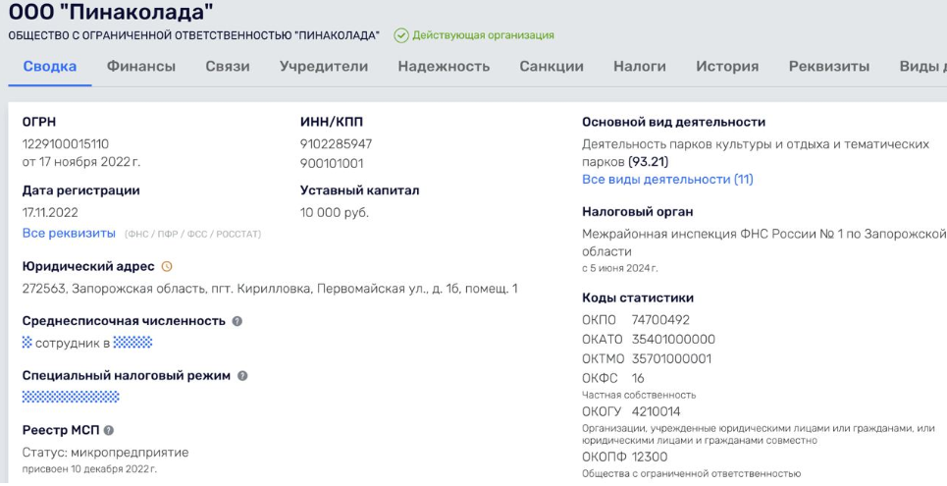The width and height of the screenshot is (947, 486).
Task: Click the blurred employee count before сотрудник
Action: pos(27,342)
